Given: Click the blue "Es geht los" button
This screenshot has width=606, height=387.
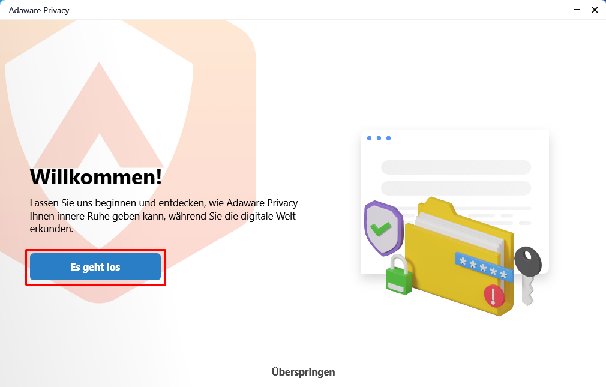Looking at the screenshot, I should (x=95, y=267).
